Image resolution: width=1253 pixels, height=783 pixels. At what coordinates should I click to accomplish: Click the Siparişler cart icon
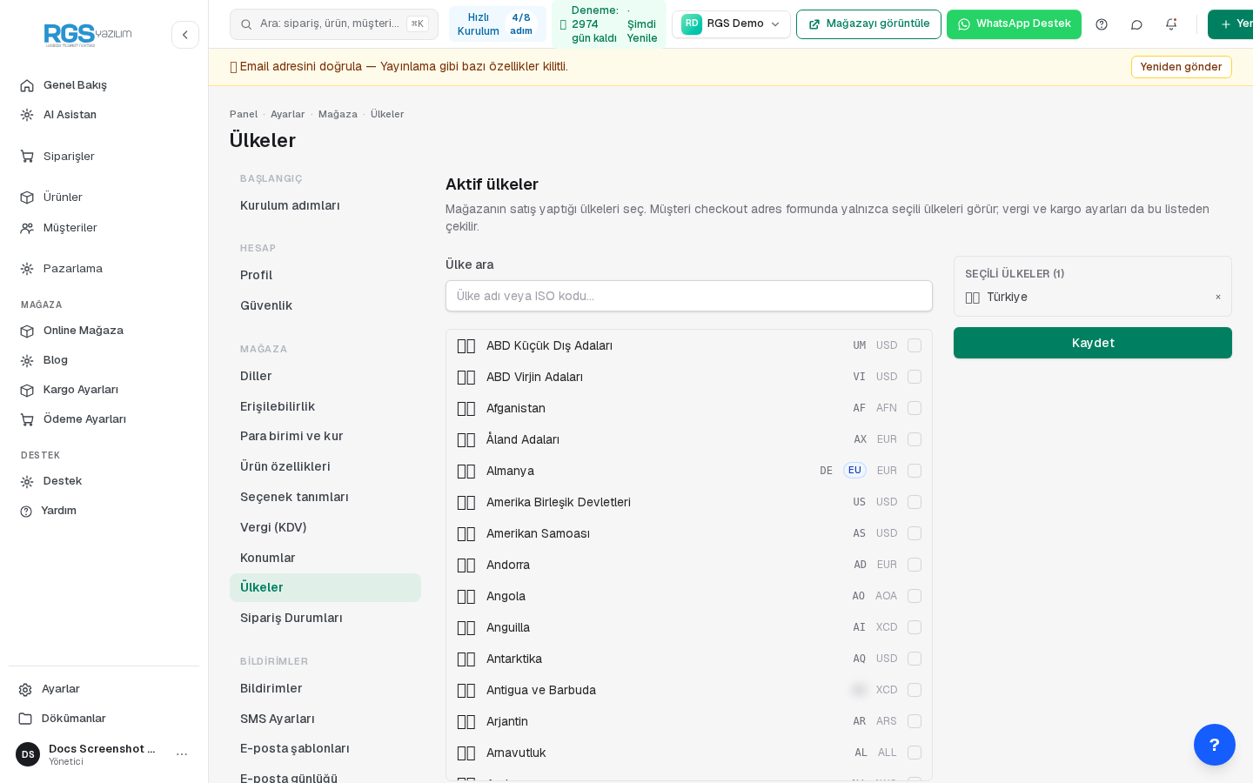tap(27, 157)
